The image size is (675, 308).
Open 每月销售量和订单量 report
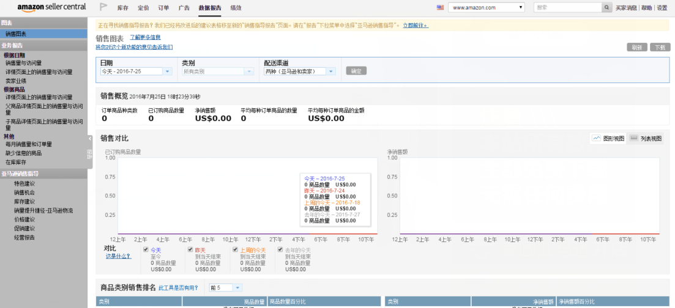pyautogui.click(x=28, y=145)
